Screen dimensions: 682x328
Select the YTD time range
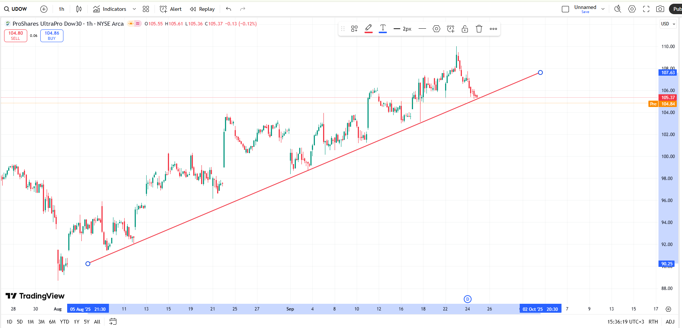[65, 322]
